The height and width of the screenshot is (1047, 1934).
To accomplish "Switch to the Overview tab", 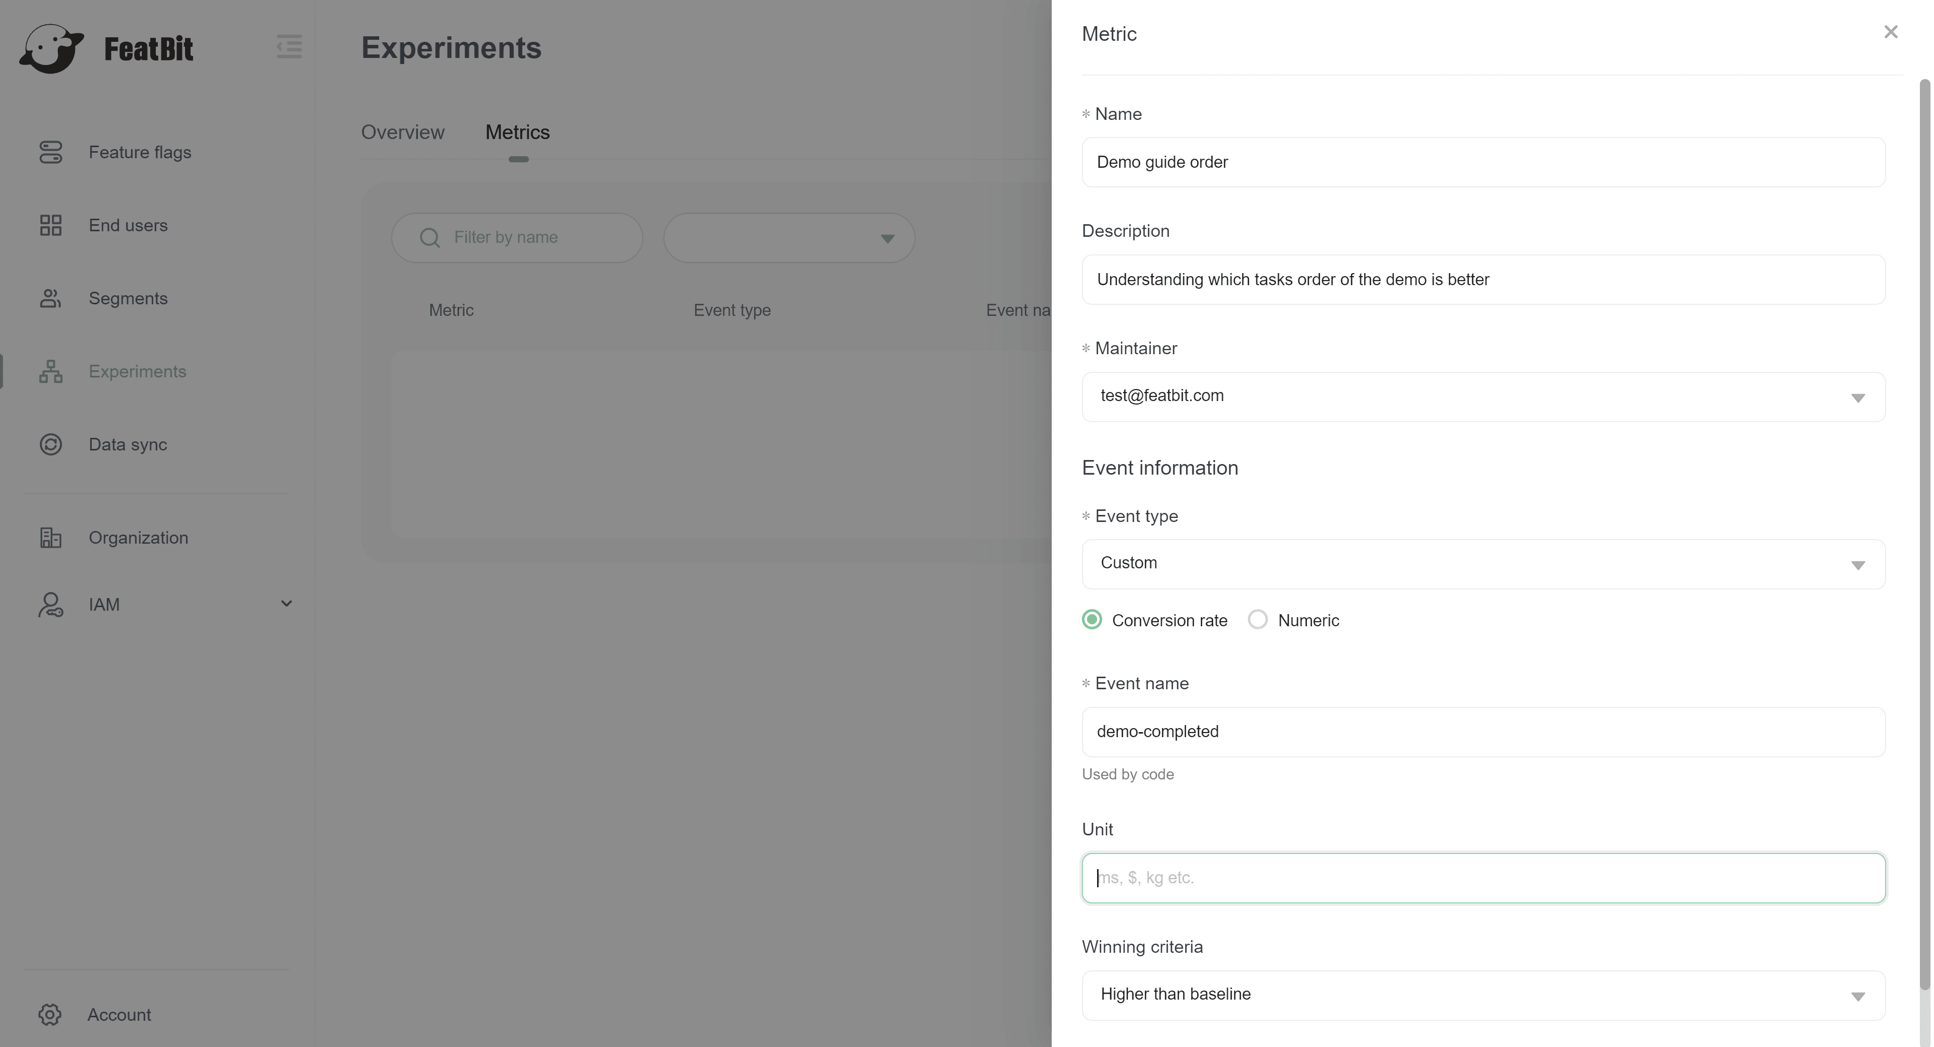I will (402, 132).
